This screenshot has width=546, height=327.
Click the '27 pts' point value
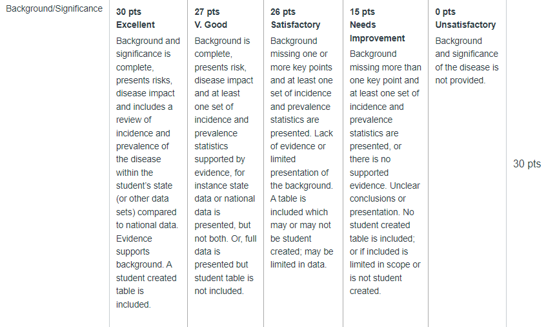tap(207, 12)
